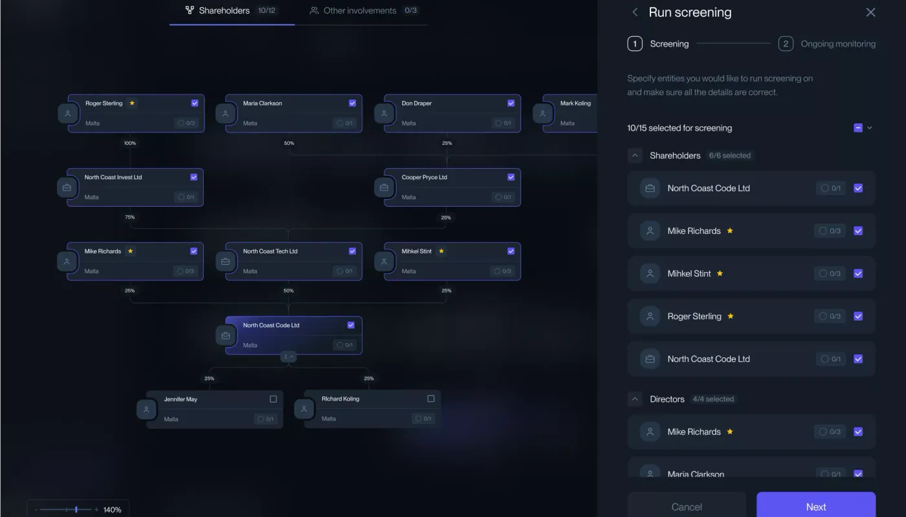Click the zoom level slider
The image size is (906, 517).
point(76,510)
